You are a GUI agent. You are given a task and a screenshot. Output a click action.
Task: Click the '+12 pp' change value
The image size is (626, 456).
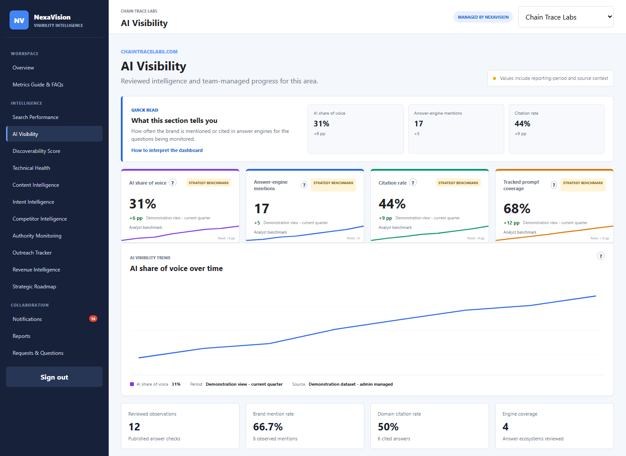[512, 223]
